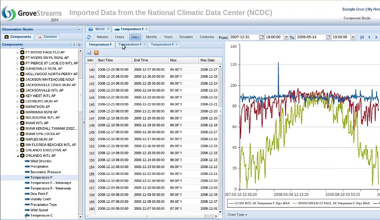Switch to the World tab

(x=99, y=29)
